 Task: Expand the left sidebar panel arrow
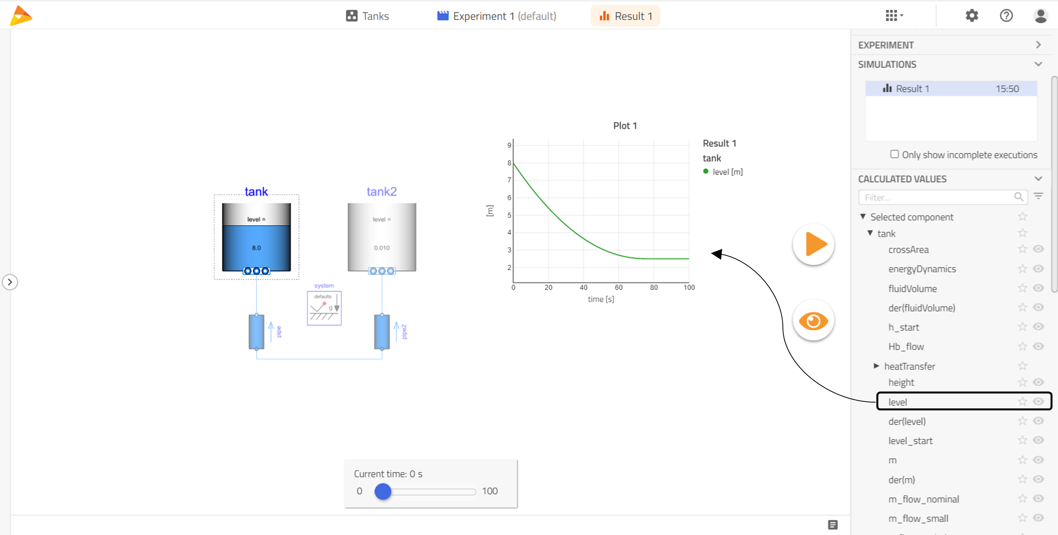10,282
